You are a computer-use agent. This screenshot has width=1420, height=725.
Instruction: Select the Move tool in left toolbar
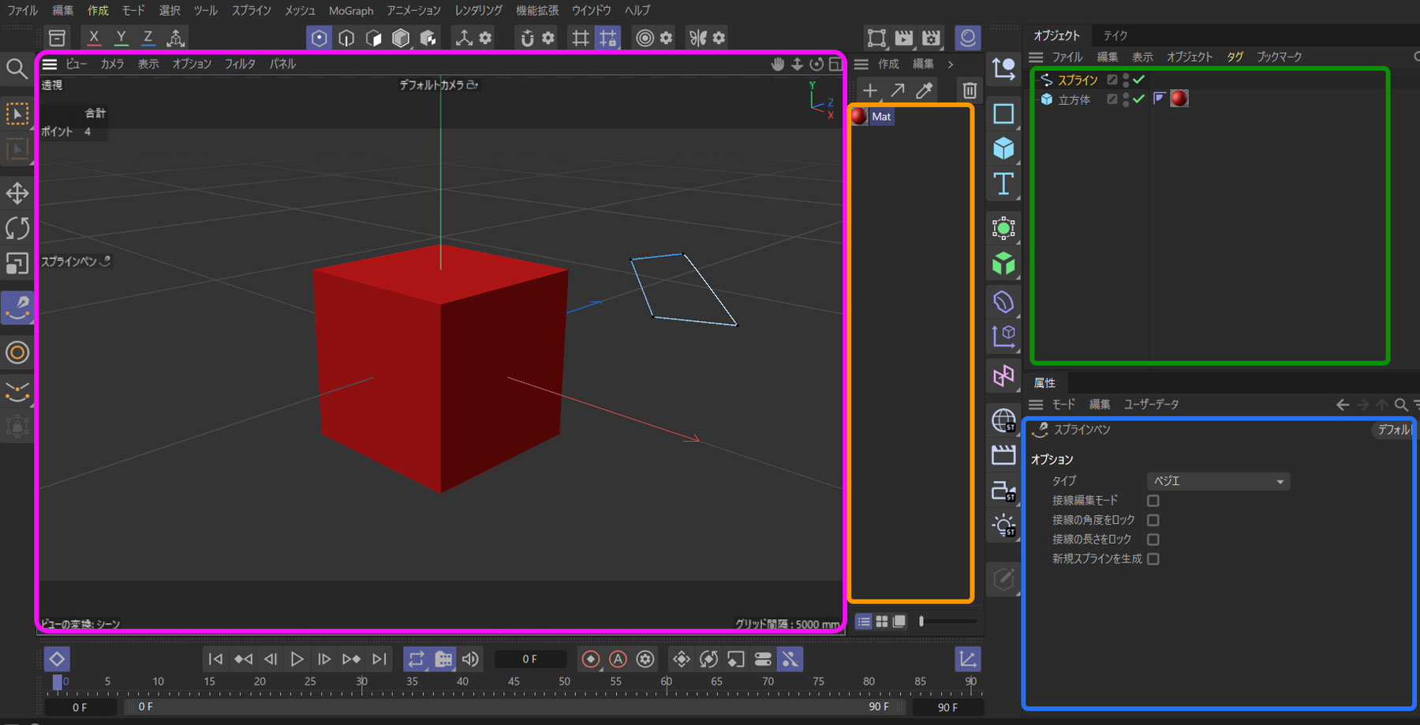(17, 193)
